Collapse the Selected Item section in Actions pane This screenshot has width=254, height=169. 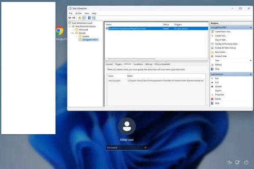[x=250, y=74]
